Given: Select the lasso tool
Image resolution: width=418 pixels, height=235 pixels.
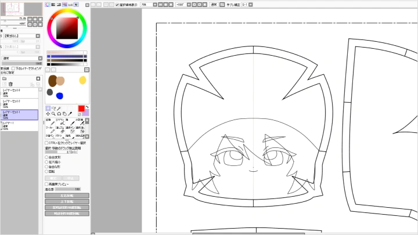Looking at the screenshot, I should [53, 108].
